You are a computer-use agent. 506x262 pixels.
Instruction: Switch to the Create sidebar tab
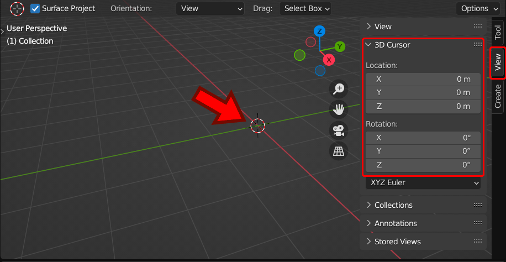(x=498, y=97)
